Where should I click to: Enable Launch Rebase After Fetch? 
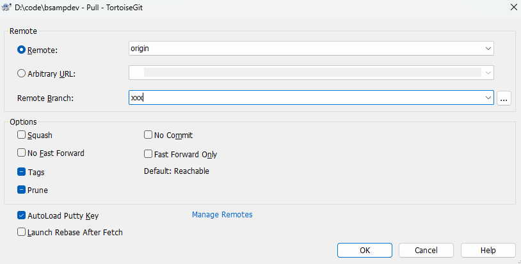pos(21,232)
